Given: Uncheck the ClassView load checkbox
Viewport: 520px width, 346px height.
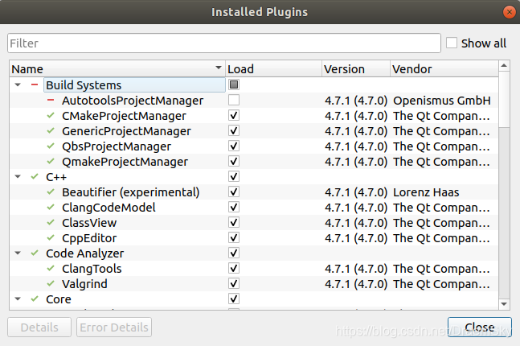Looking at the screenshot, I should tap(234, 222).
